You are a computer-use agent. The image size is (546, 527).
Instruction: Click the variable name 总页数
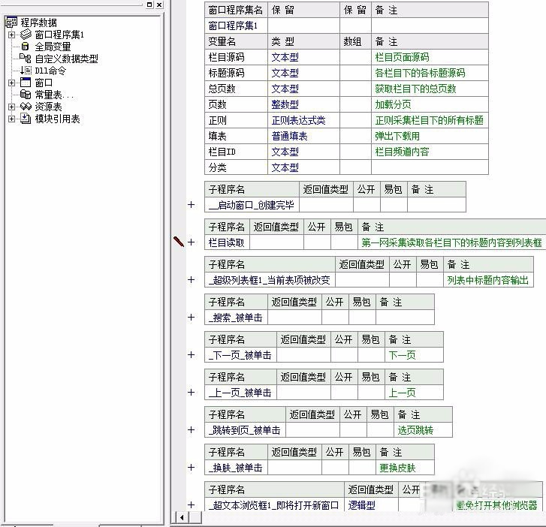(x=222, y=89)
